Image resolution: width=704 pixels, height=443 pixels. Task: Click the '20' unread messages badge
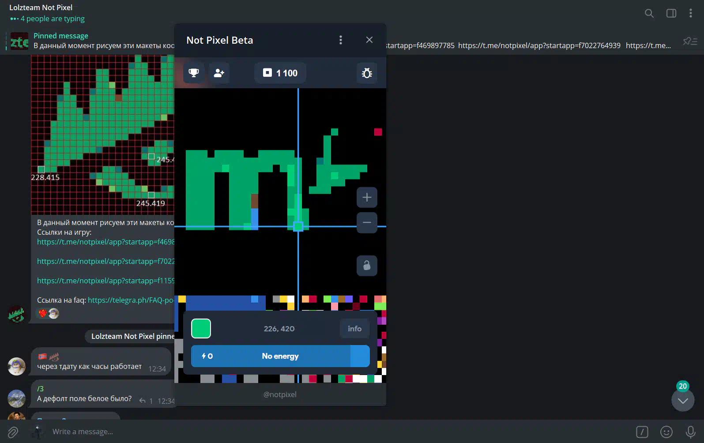click(x=683, y=386)
